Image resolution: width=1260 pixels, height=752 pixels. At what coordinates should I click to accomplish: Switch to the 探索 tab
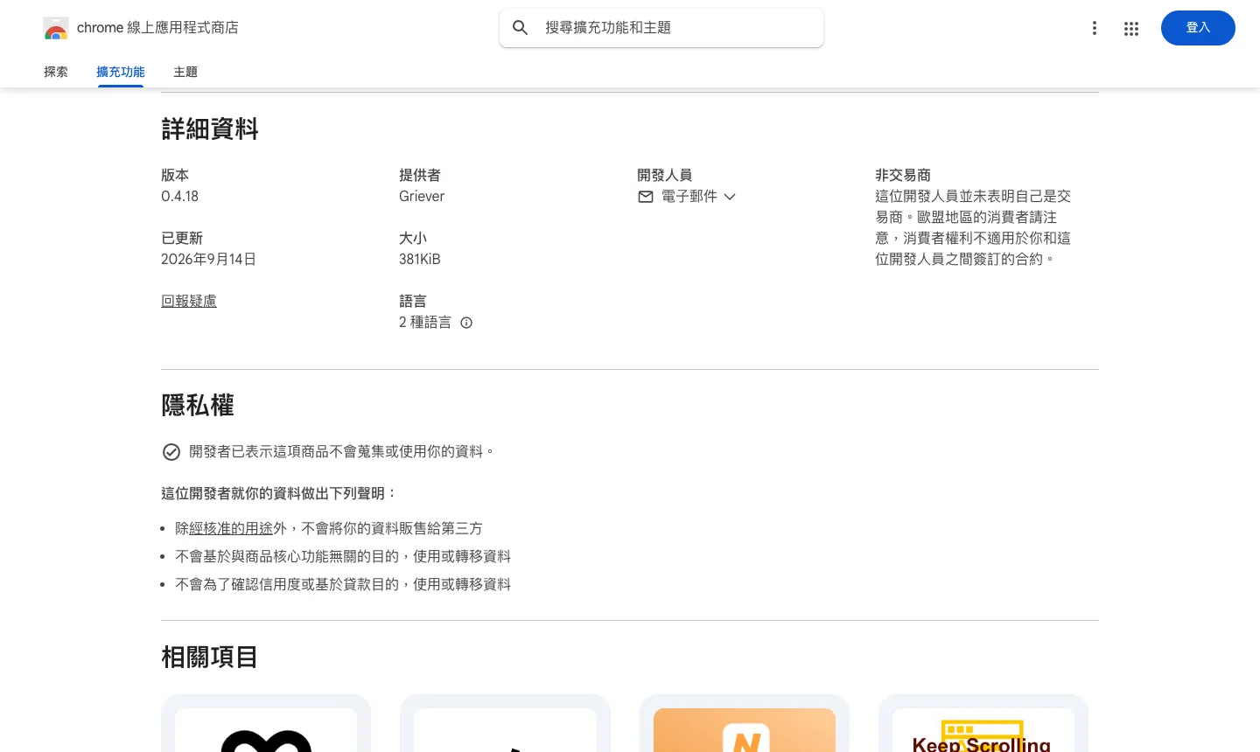point(56,72)
